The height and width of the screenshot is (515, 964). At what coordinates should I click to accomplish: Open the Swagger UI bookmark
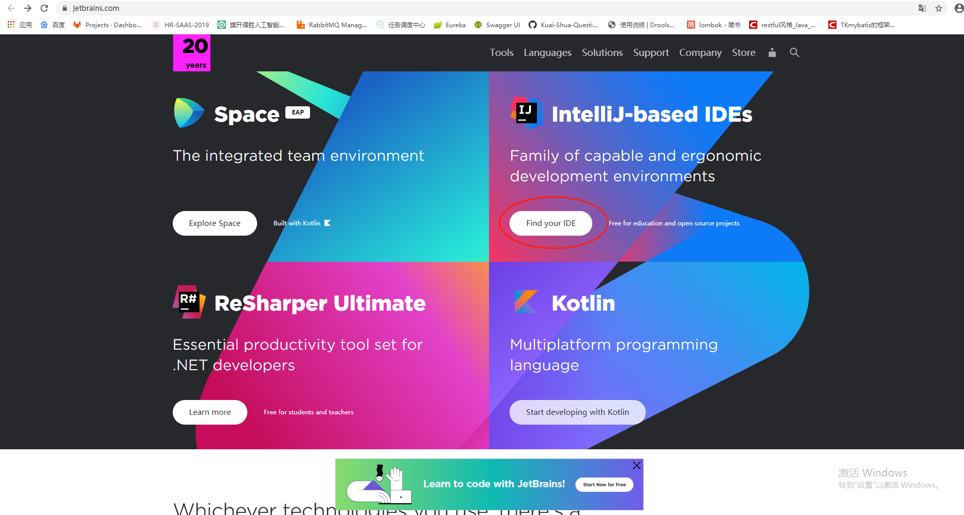[497, 25]
